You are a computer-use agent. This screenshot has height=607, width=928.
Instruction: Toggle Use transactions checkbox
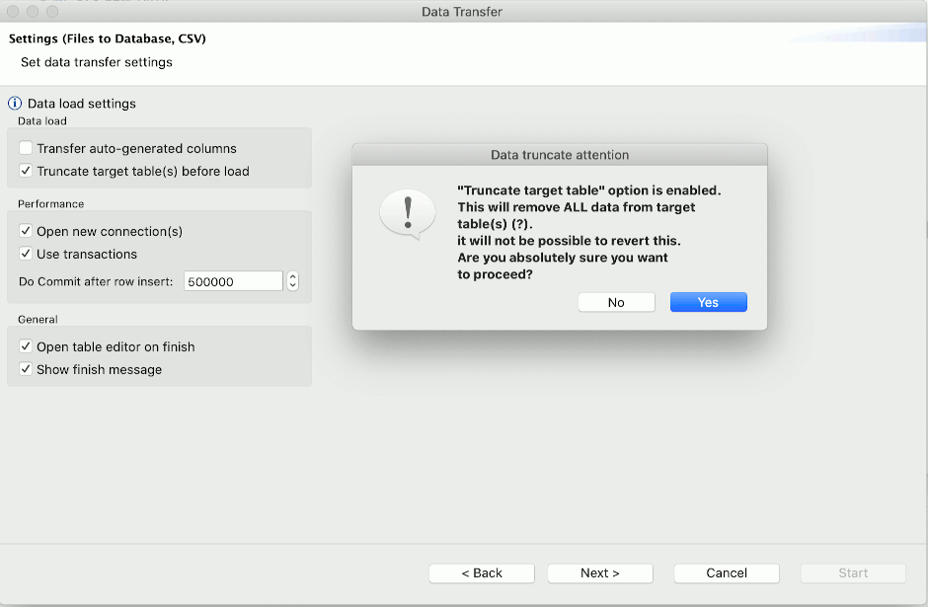pyautogui.click(x=26, y=254)
